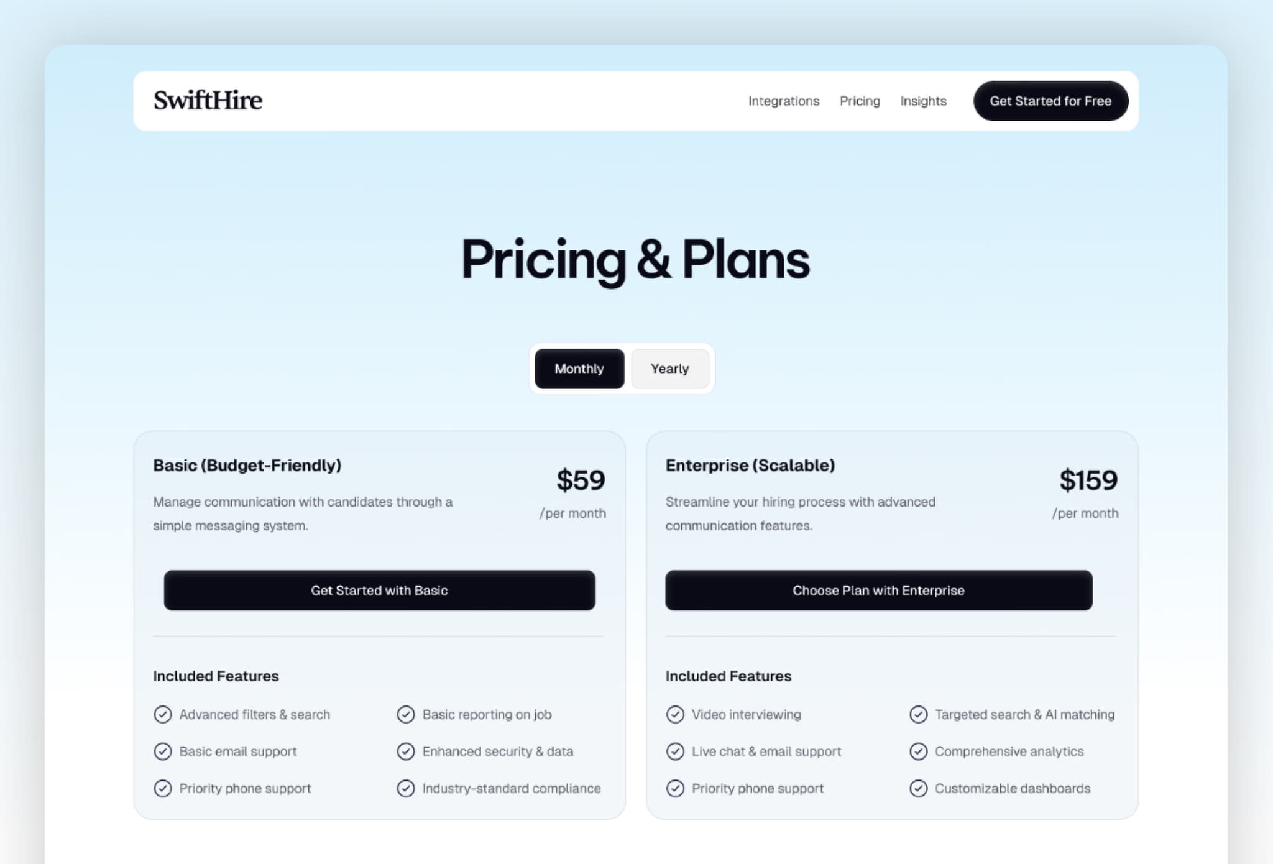Click the Basic (Budget-Friendly) plan heading
1273x864 pixels.
tap(247, 466)
